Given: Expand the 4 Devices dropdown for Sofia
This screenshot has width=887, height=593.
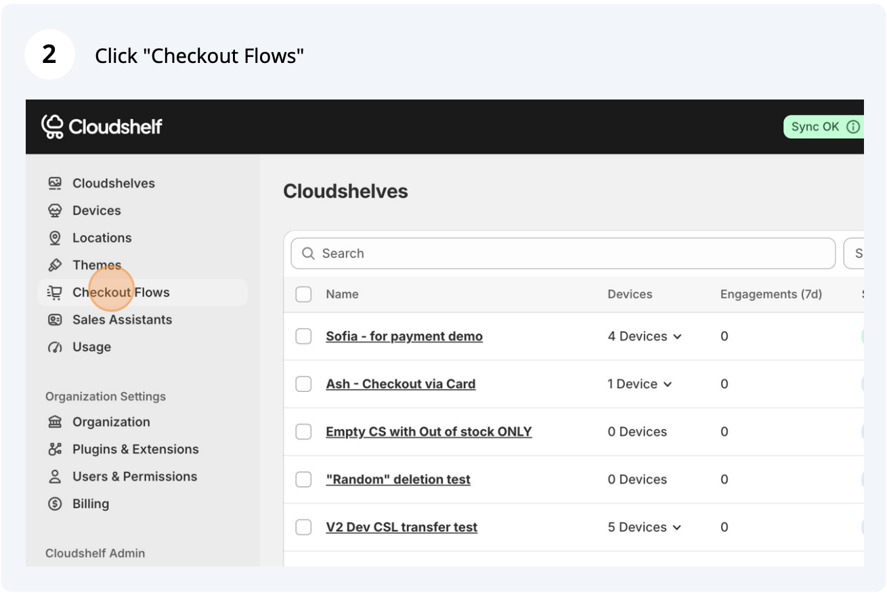Looking at the screenshot, I should (x=645, y=336).
